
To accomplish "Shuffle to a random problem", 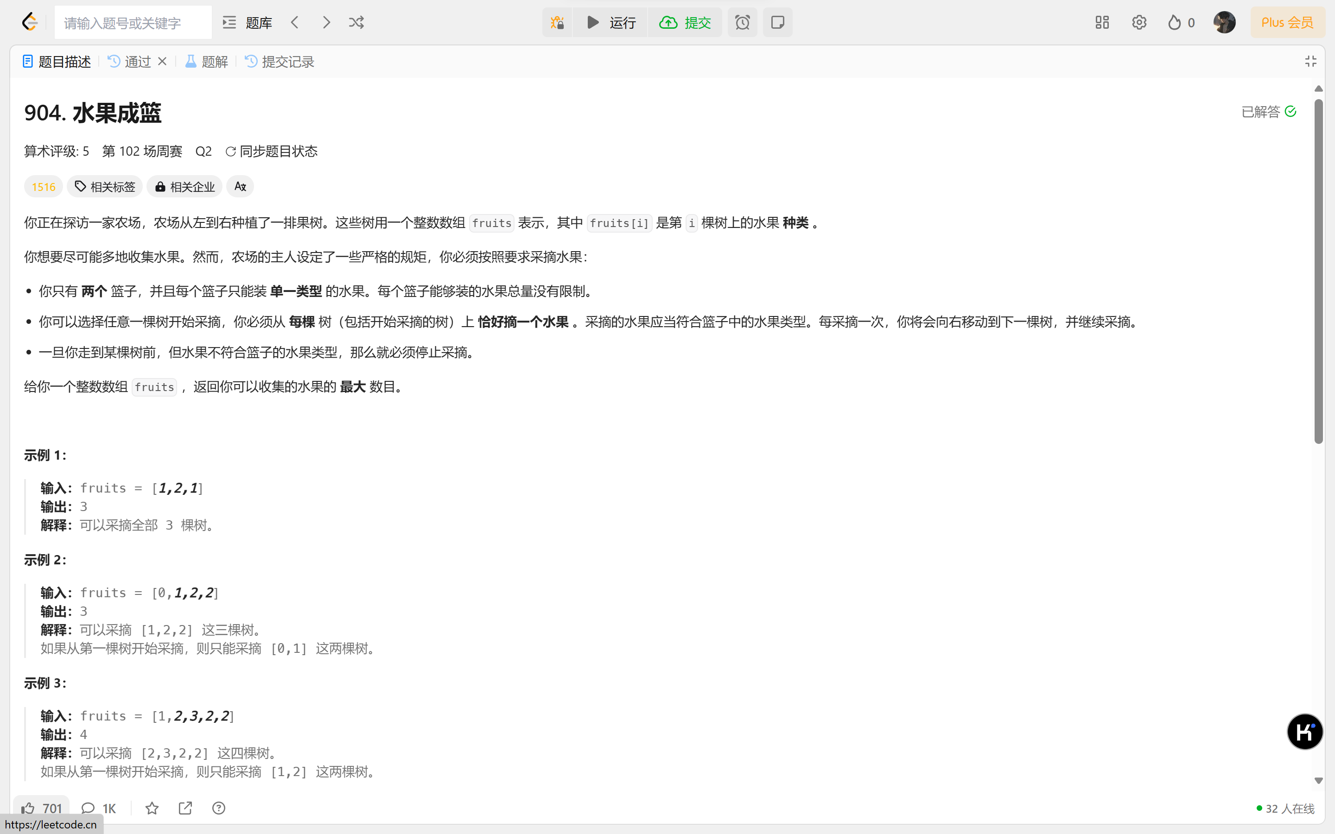I will click(356, 22).
